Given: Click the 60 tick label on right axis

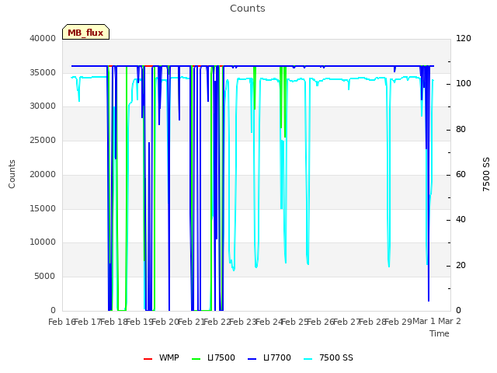Looking at the screenshot, I should coord(461,174).
